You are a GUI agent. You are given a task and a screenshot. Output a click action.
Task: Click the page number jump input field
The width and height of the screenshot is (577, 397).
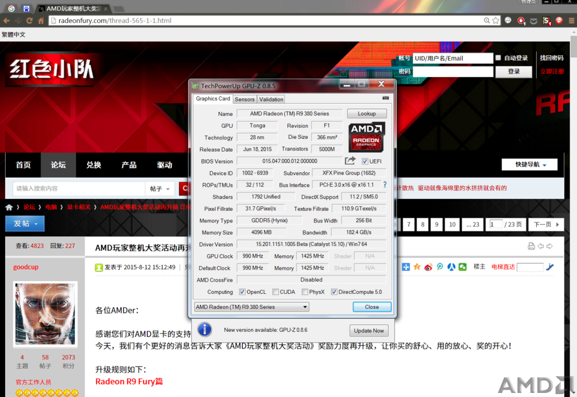(x=496, y=224)
